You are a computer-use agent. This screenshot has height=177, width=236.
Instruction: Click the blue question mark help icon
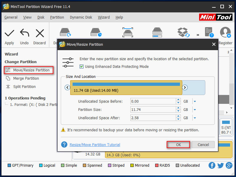click(x=64, y=145)
